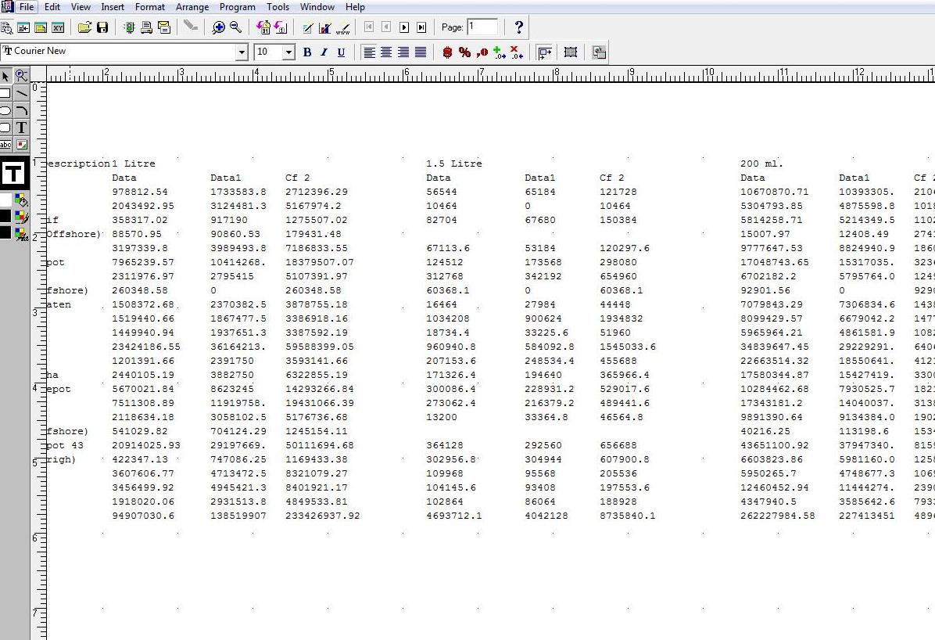Image resolution: width=935 pixels, height=640 pixels.
Task: Center align text button
Action: 386,52
